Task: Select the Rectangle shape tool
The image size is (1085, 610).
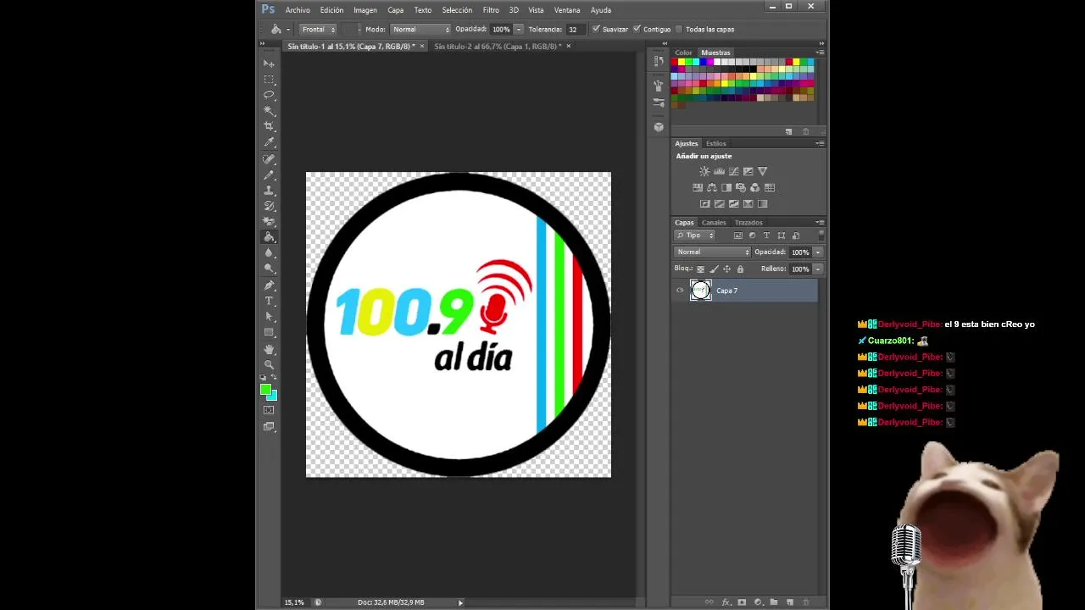Action: 269,332
